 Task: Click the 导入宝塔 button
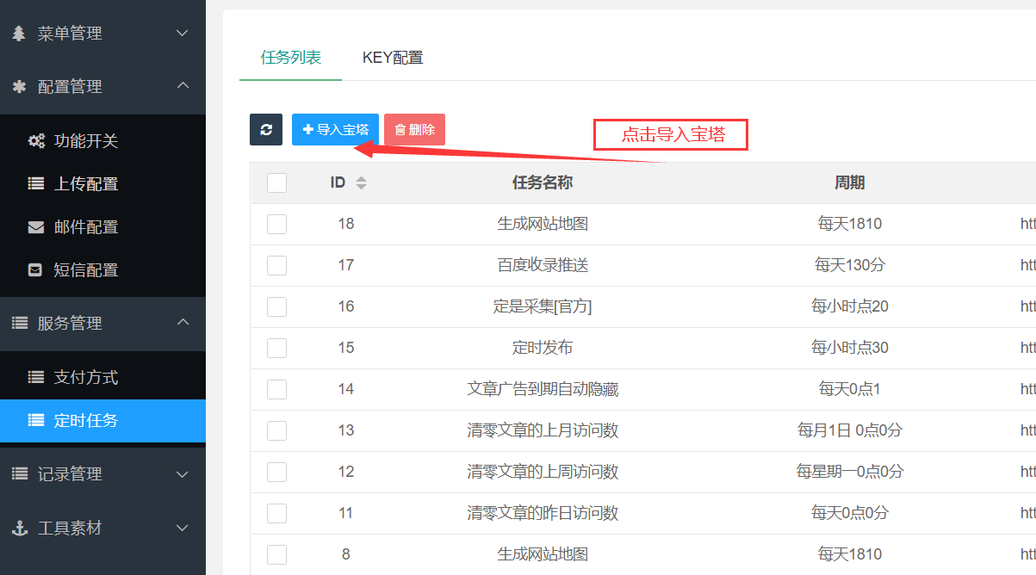(x=334, y=128)
